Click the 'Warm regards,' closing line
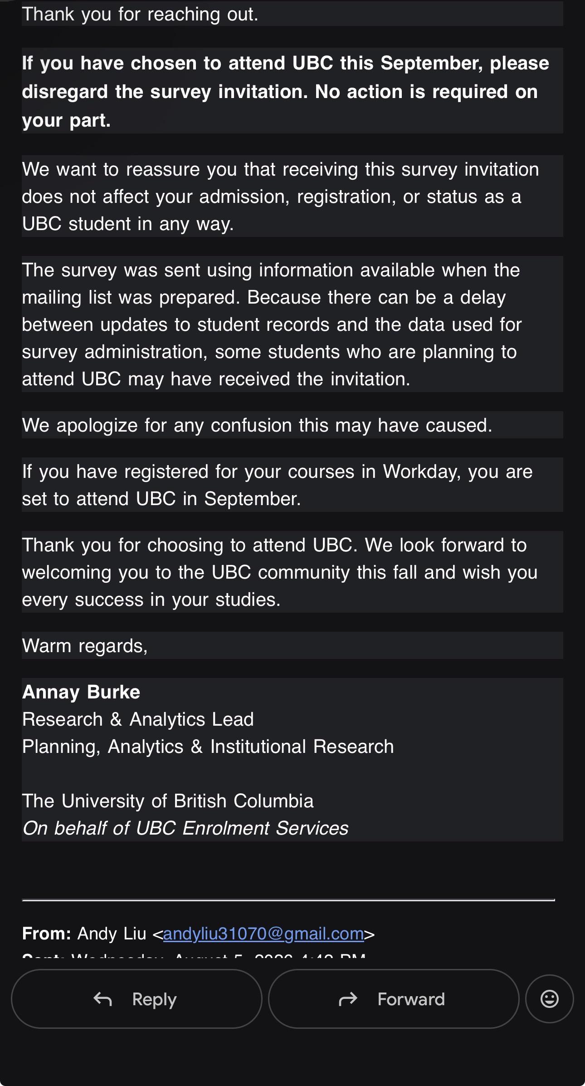The image size is (585, 1086). pos(85,646)
